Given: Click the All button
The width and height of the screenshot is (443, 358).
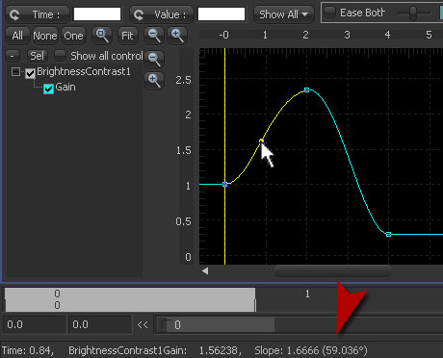Looking at the screenshot, I should tap(17, 36).
